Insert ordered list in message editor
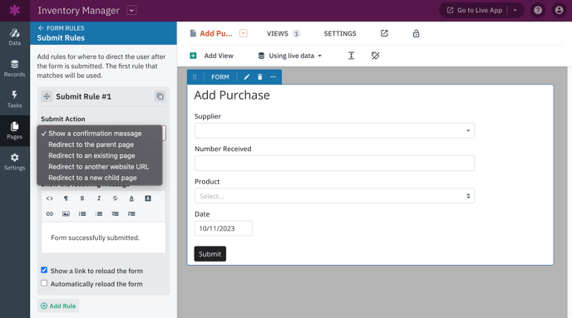The image size is (572, 318). (98, 214)
